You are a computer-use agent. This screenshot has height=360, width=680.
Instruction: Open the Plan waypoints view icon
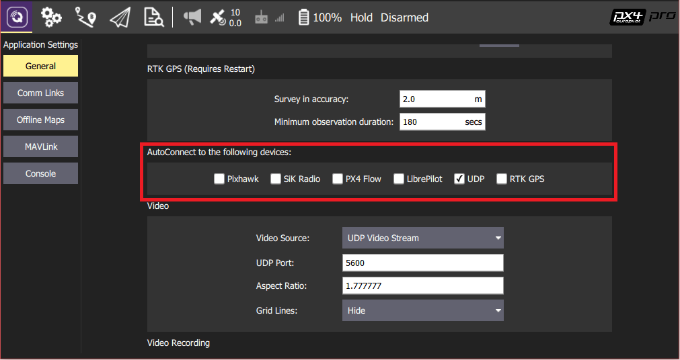pyautogui.click(x=85, y=17)
